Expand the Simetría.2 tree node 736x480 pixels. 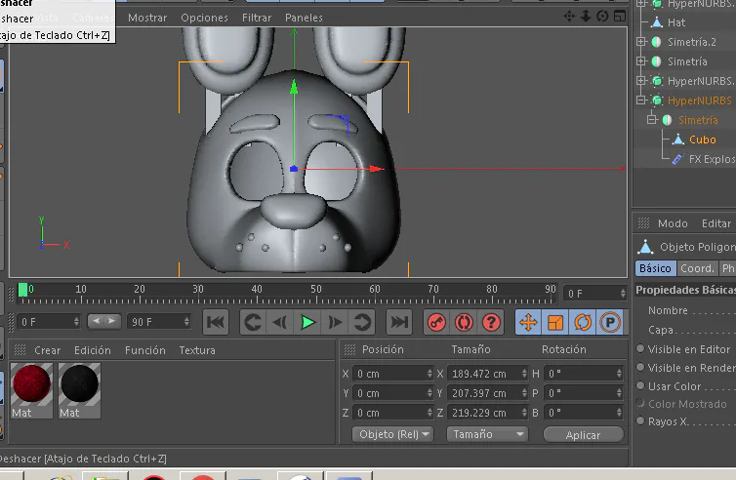640,41
